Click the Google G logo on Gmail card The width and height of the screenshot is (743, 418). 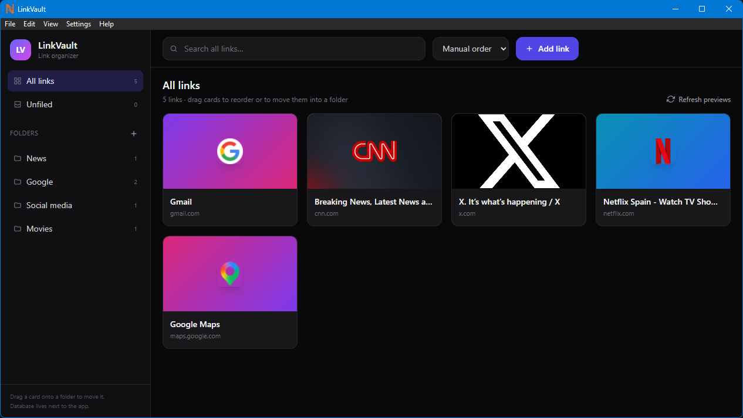(230, 151)
